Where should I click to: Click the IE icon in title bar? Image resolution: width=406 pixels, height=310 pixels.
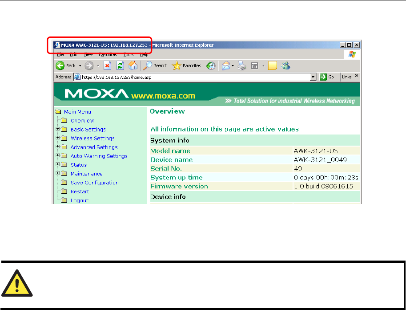pos(57,45)
